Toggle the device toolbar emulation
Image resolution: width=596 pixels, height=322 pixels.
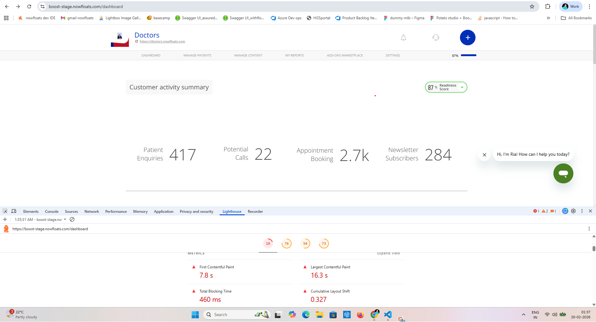[14, 211]
